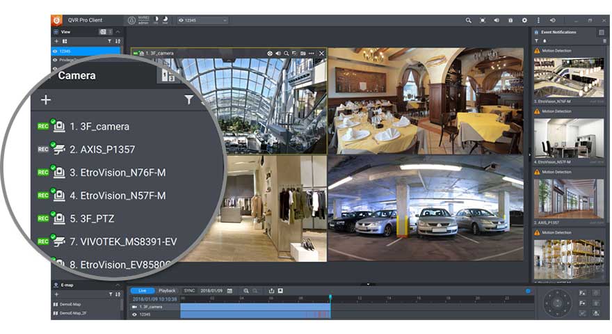This screenshot has height=334, width=612.
Task: Open the AXIS_P1357 motion detection thumbnail
Action: pos(569,199)
